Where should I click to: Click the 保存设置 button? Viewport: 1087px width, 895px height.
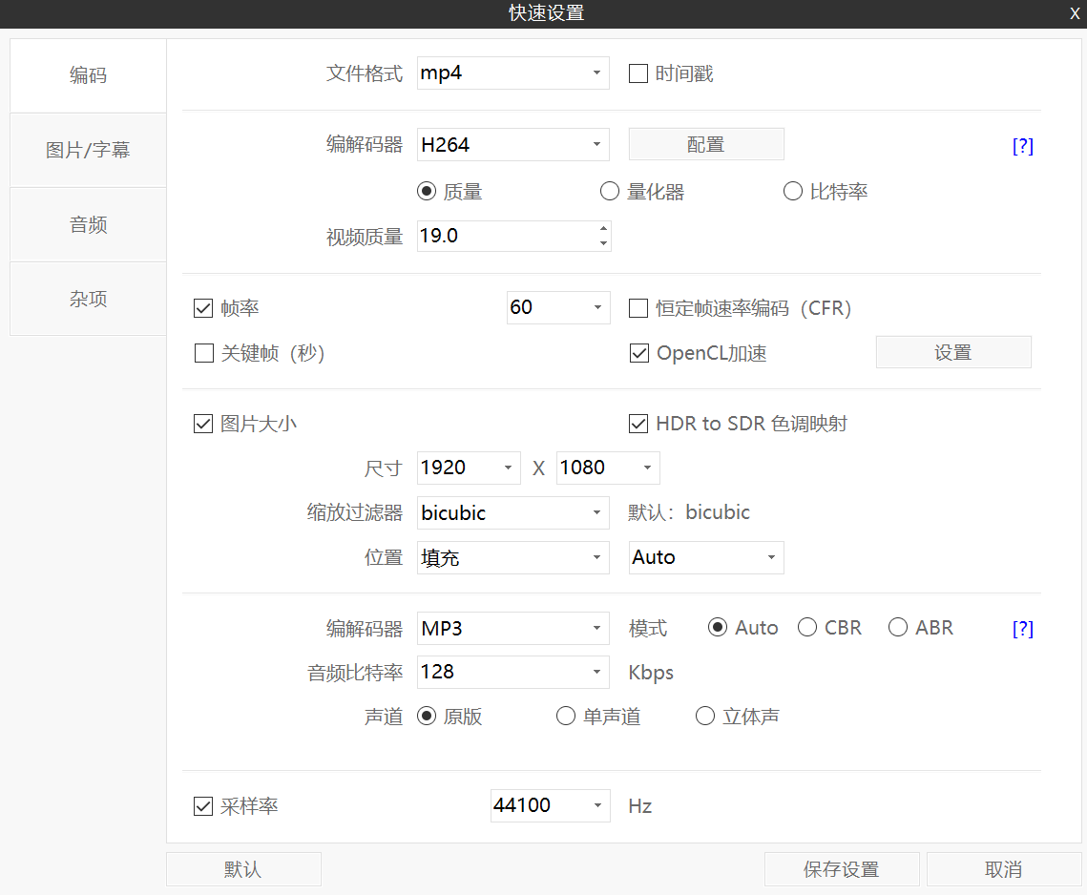841,869
